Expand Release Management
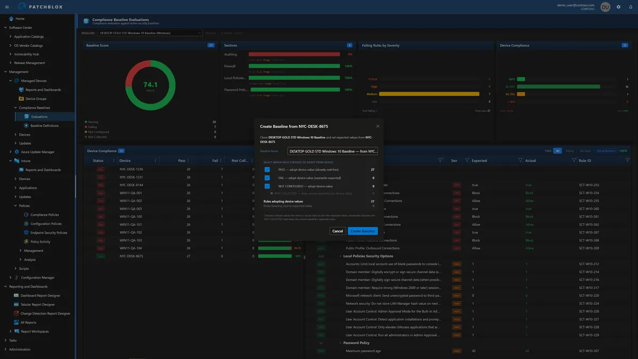Screen dimensions: 638x359 [x=11, y=63]
